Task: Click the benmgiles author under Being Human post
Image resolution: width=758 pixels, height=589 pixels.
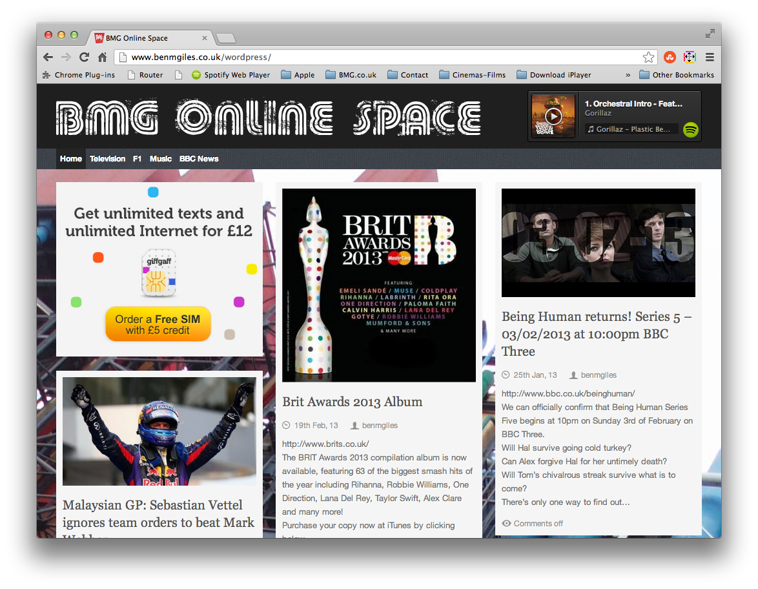Action: point(599,375)
